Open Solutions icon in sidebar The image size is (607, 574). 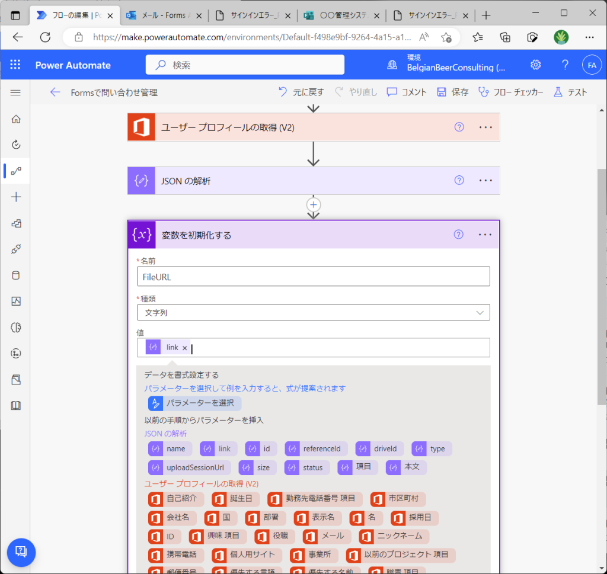16,380
